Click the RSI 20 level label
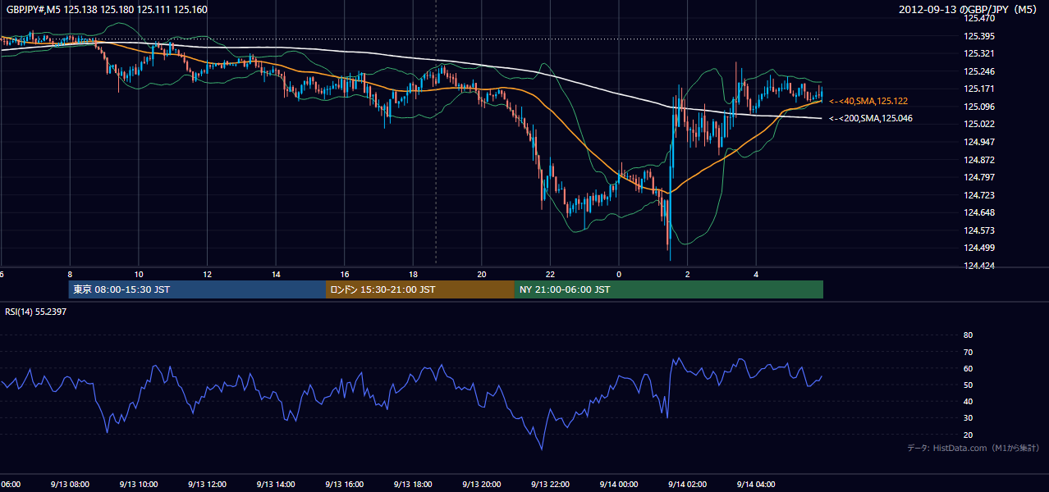Viewport: 1049px width, 492px height. pyautogui.click(x=968, y=435)
